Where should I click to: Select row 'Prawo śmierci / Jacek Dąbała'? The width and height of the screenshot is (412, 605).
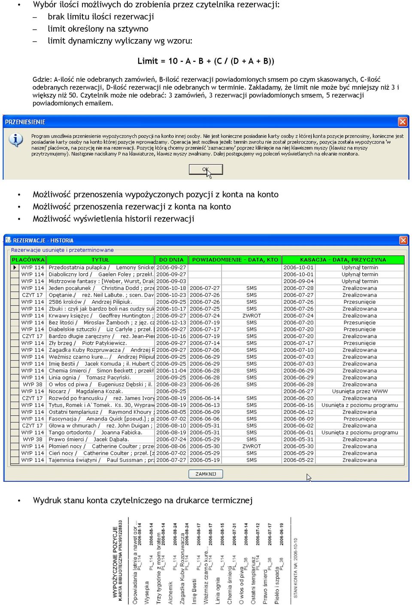(207, 439)
